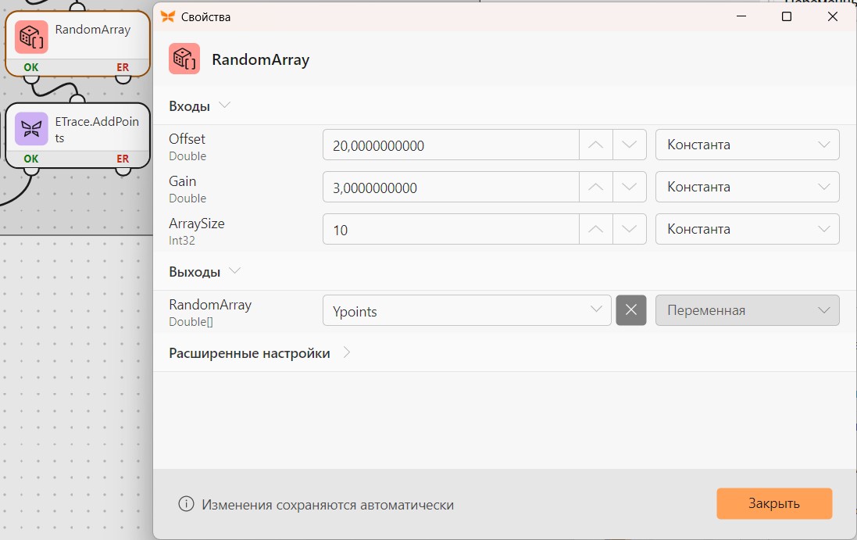Open the Offset Константа type dropdown
Screen dimensions: 857x540
(x=747, y=145)
